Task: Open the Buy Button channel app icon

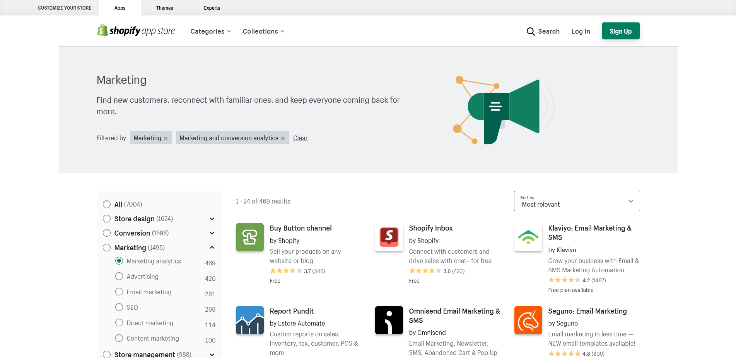Action: click(250, 237)
